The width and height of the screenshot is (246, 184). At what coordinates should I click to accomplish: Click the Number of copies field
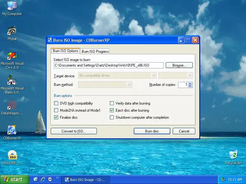[x=183, y=85]
